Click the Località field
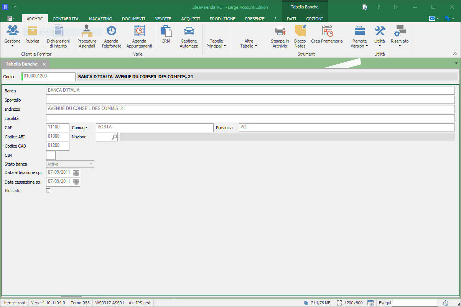 (250, 118)
